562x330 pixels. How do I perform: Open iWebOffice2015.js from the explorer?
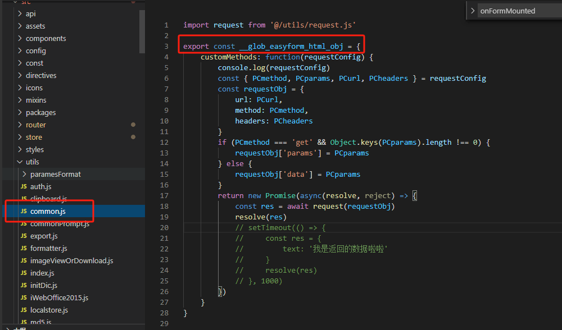[x=59, y=297]
